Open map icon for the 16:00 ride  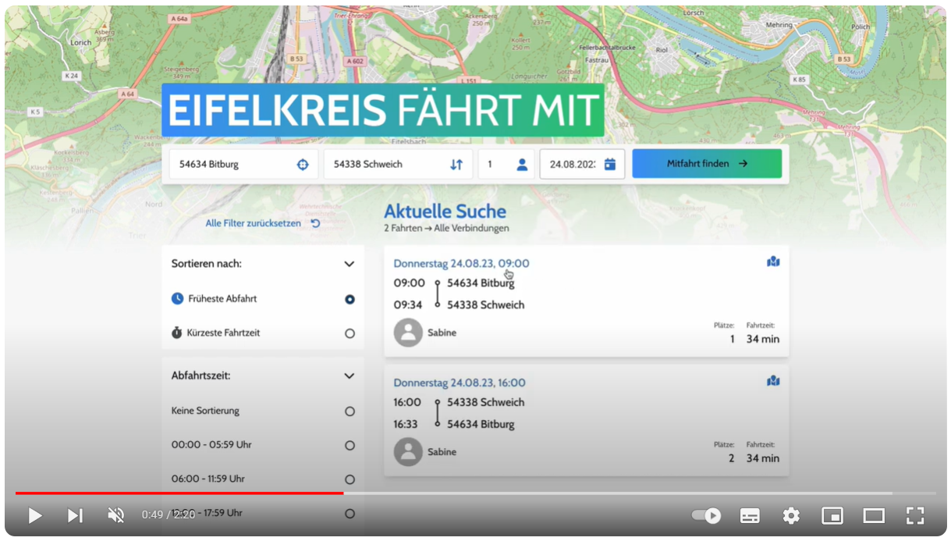(x=773, y=381)
